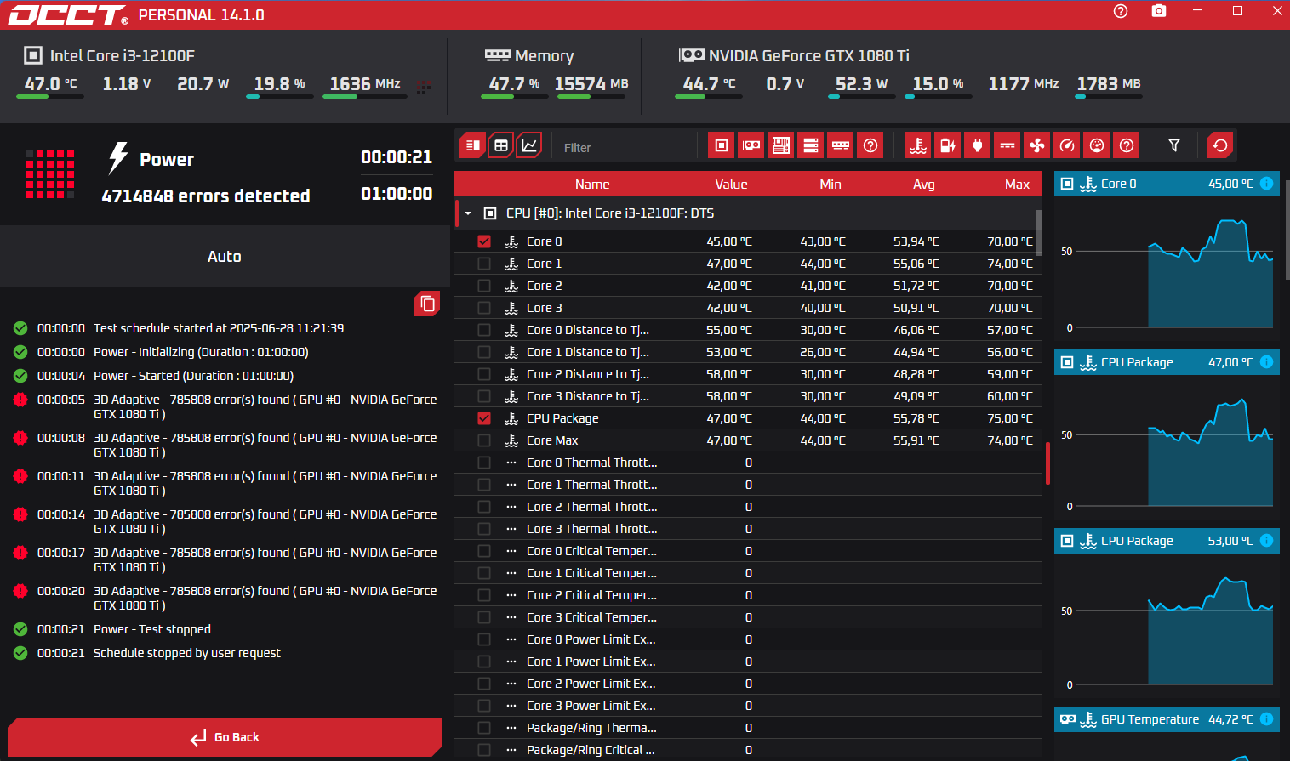Sort the table by the Name column

592,185
